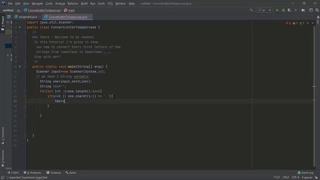
Task: Click the warning stripe marker on scrollbar
Action: (x=314, y=86)
